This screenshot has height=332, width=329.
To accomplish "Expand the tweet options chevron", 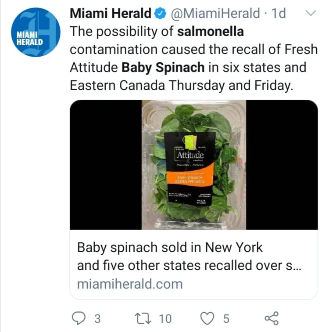I will [310, 14].
